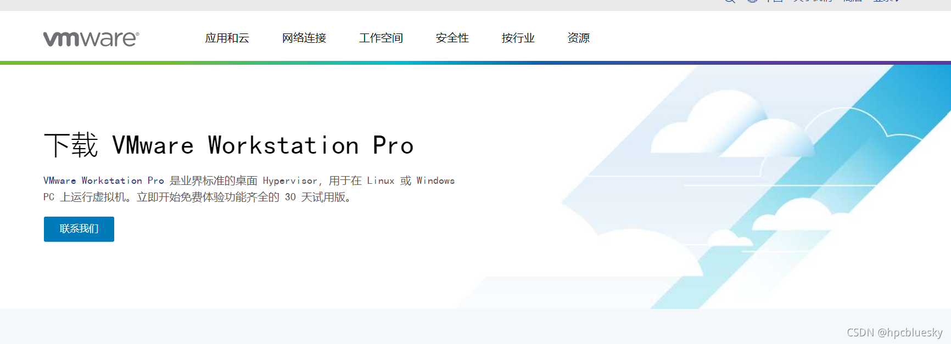
Task: Open the 工作空间 menu
Action: point(381,38)
